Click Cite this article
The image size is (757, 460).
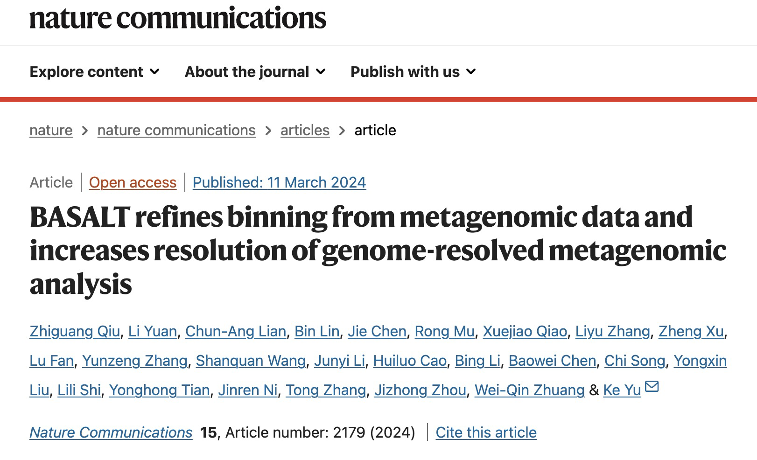tap(486, 432)
